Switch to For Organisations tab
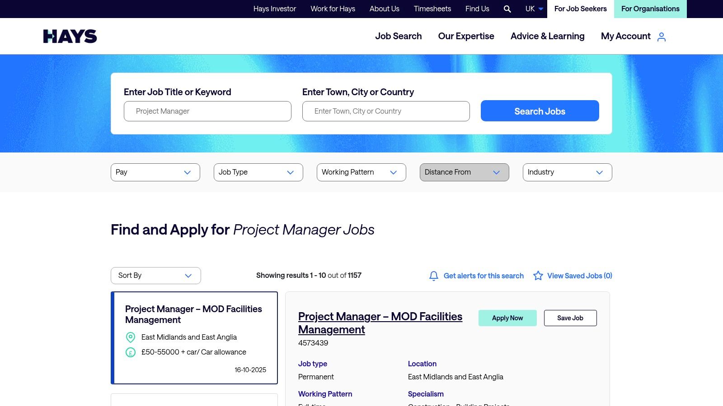 click(x=650, y=9)
